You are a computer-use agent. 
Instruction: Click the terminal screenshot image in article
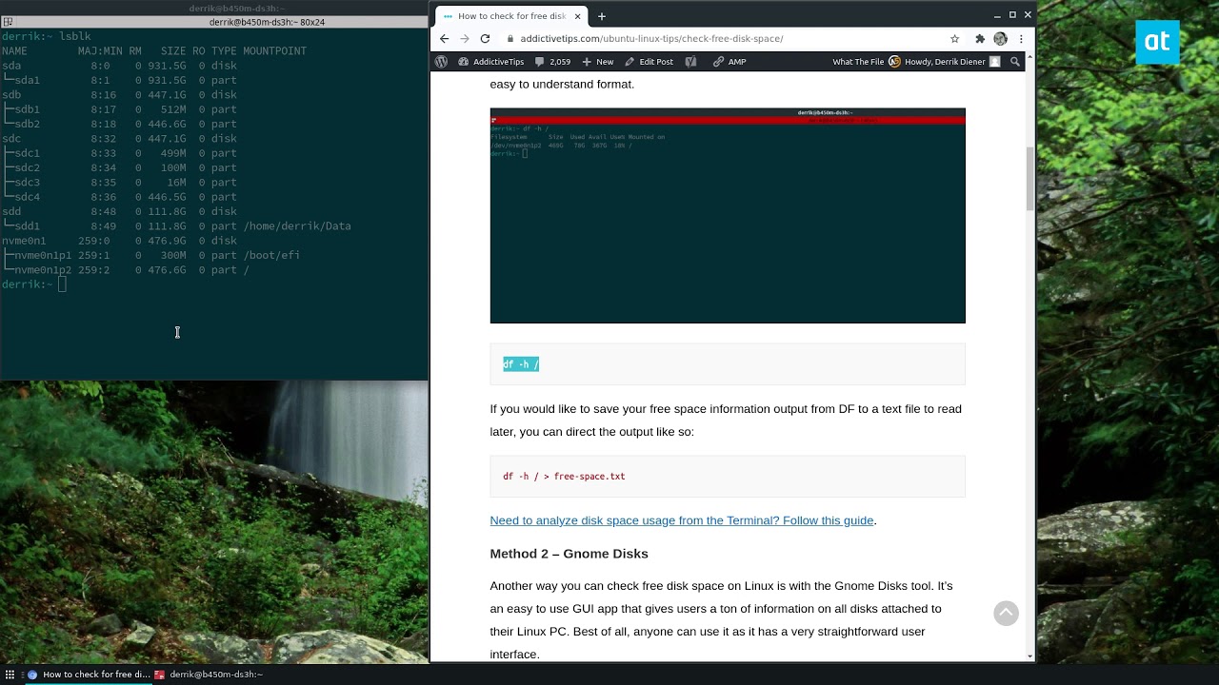(x=728, y=216)
